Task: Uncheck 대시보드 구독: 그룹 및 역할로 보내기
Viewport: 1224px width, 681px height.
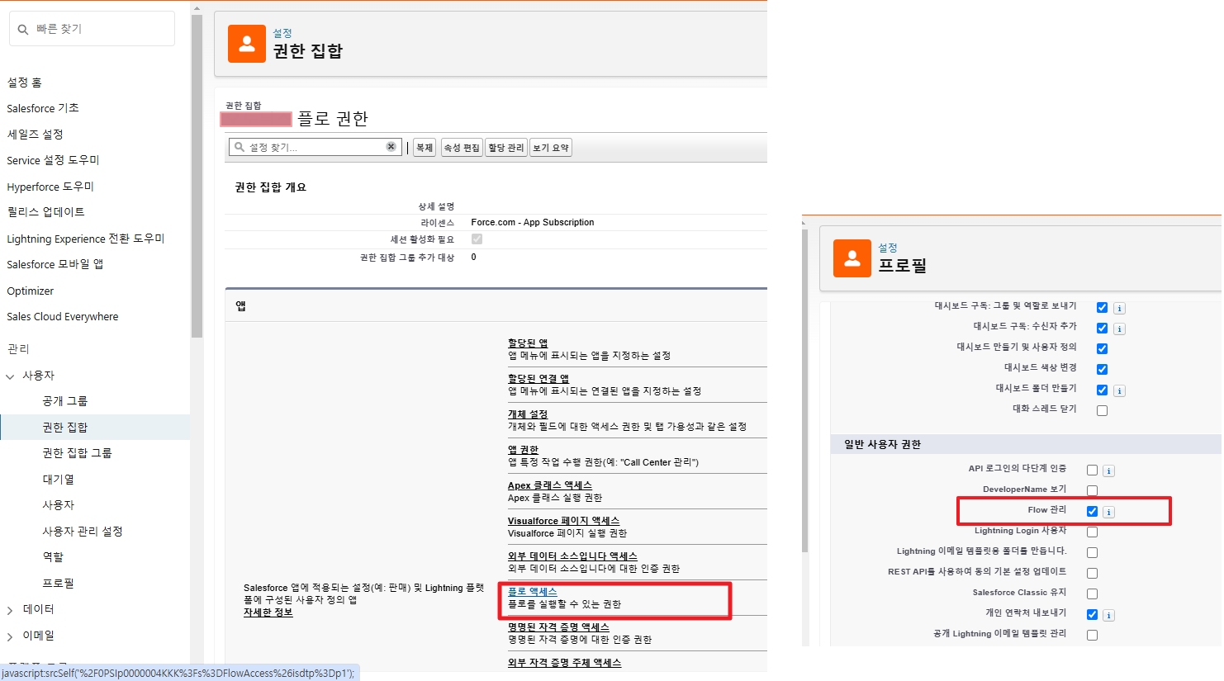Action: point(1102,308)
